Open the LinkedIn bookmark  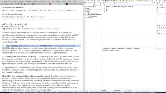pyautogui.click(x=75, y=2)
